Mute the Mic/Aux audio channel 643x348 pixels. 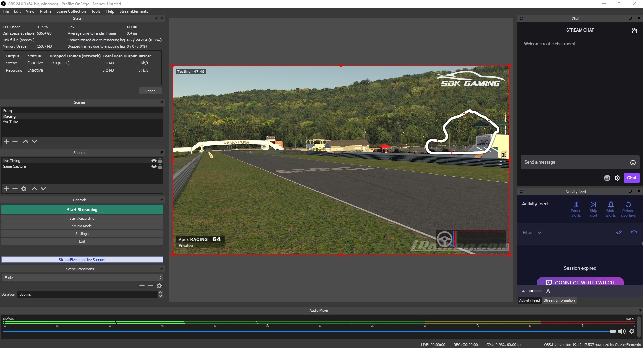click(622, 331)
